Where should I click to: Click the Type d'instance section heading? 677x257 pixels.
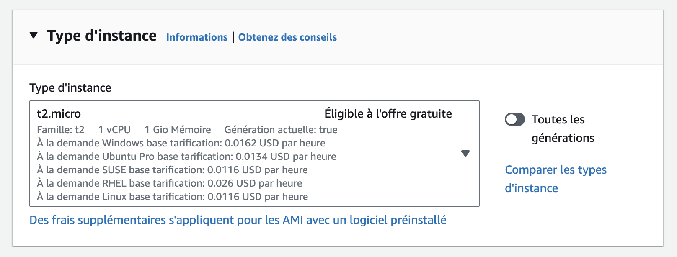point(101,36)
